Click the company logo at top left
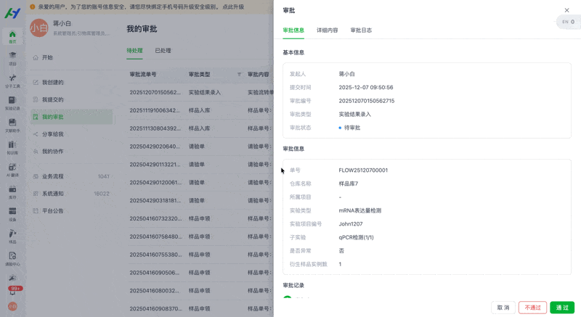The height and width of the screenshot is (317, 581). [12, 13]
